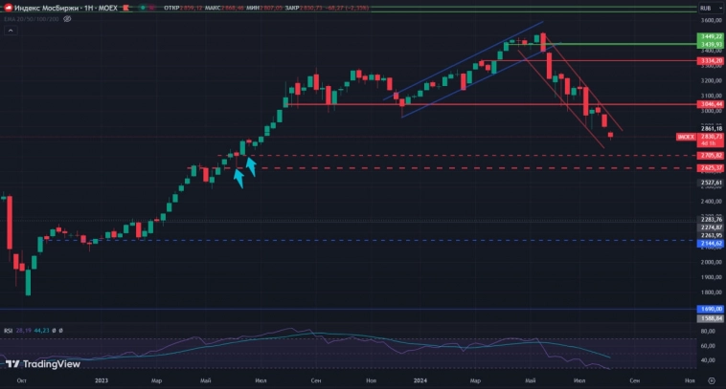The height and width of the screenshot is (389, 726).
Task: Click the RSI indicator legend label
Action: coord(8,331)
